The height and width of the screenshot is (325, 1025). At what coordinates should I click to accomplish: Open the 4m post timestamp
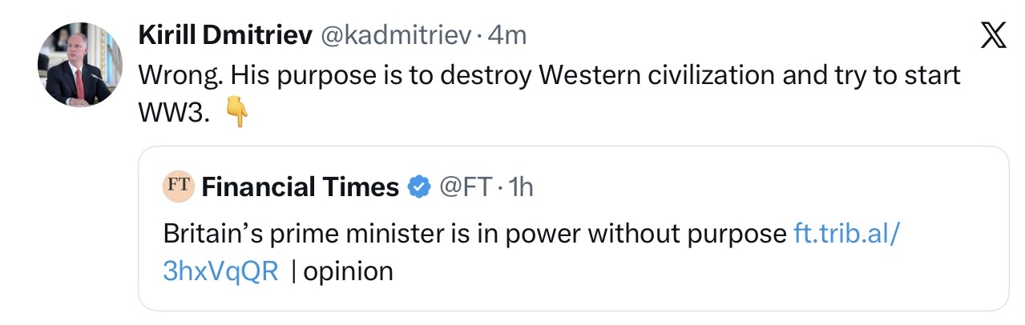(508, 34)
